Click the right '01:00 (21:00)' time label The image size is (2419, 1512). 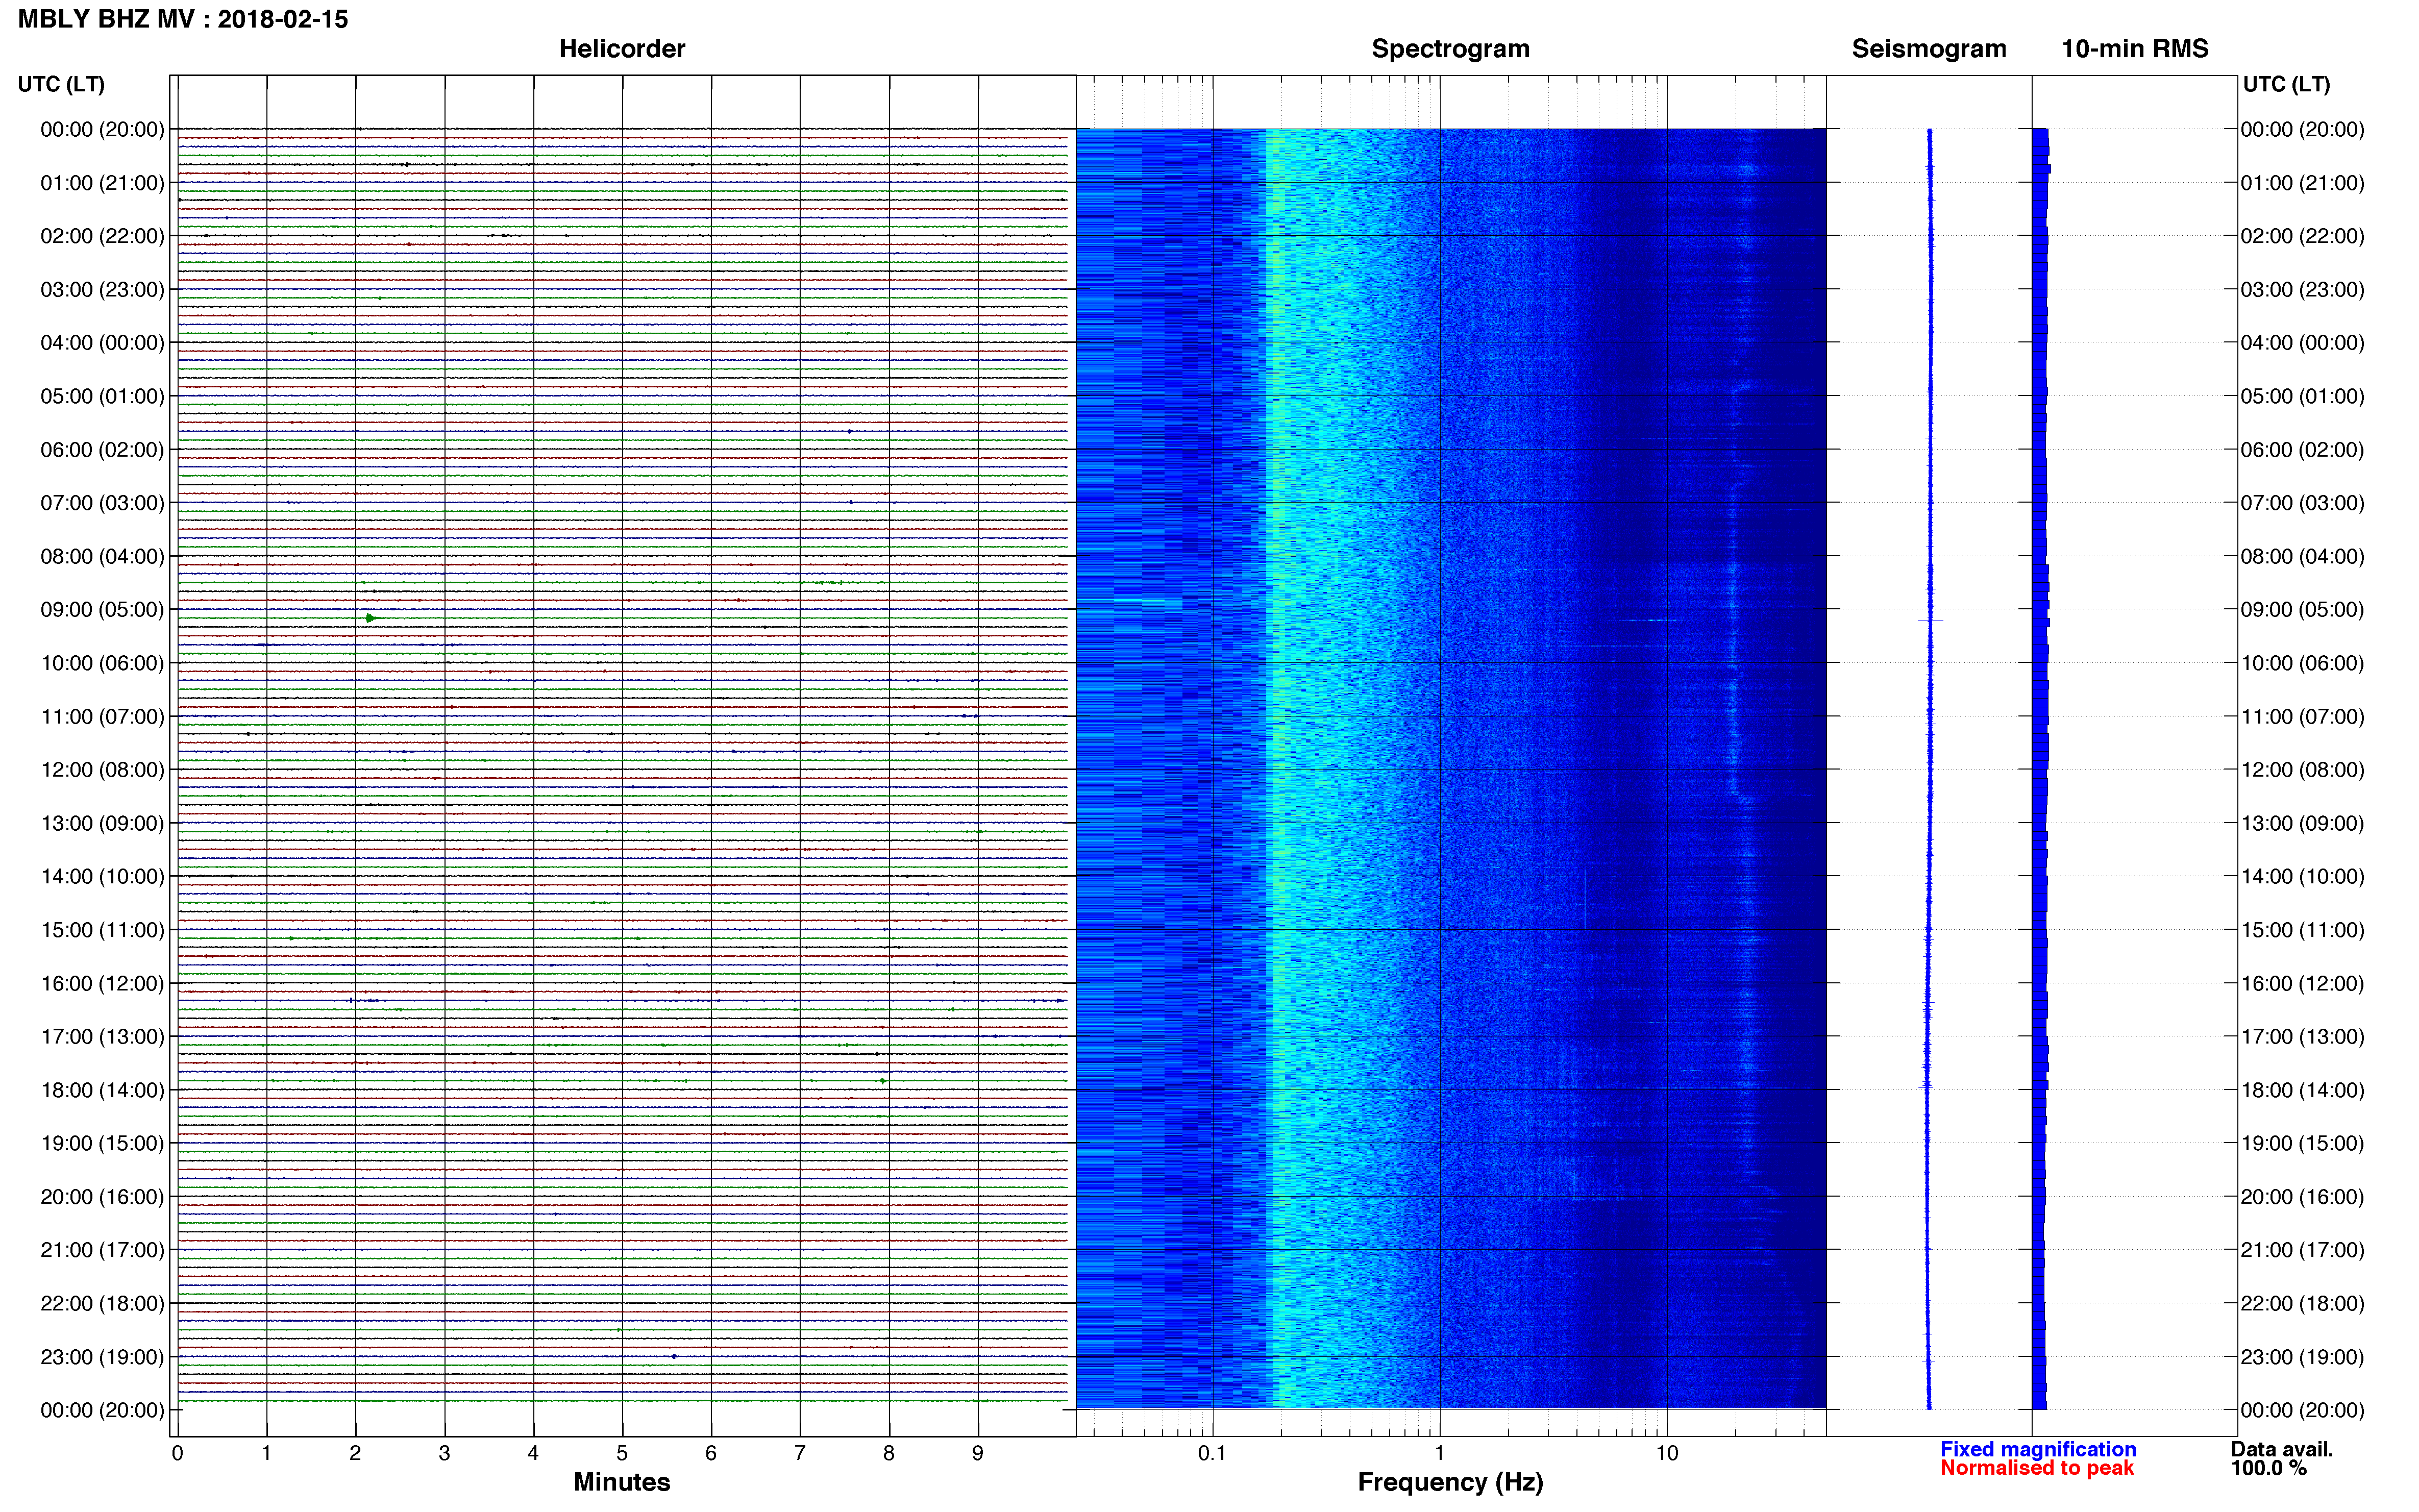[2302, 183]
